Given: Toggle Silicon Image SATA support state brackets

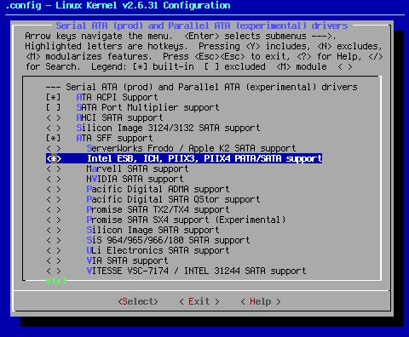Looking at the screenshot, I should [54, 230].
